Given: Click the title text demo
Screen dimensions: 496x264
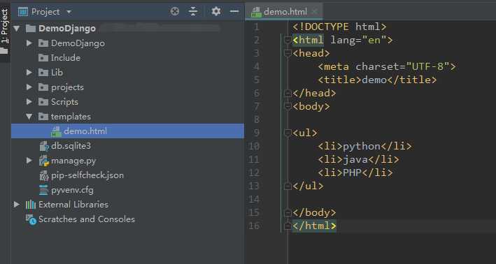Looking at the screenshot, I should coord(374,80).
